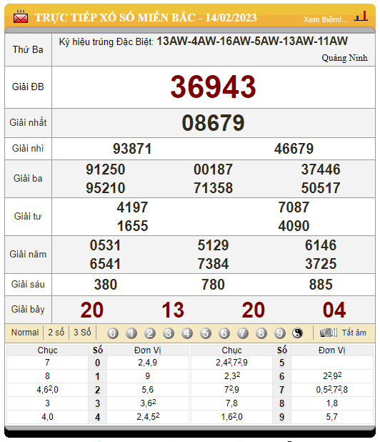Select digit ball 8 filter
Screen dimensions: 380x442
(261, 333)
